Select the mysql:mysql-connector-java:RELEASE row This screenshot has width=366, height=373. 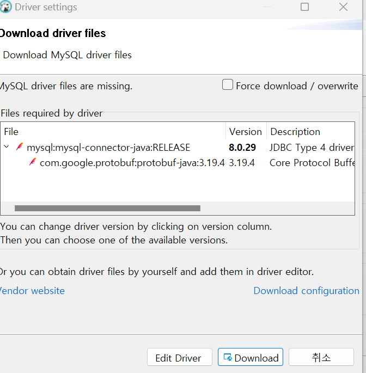(x=178, y=148)
